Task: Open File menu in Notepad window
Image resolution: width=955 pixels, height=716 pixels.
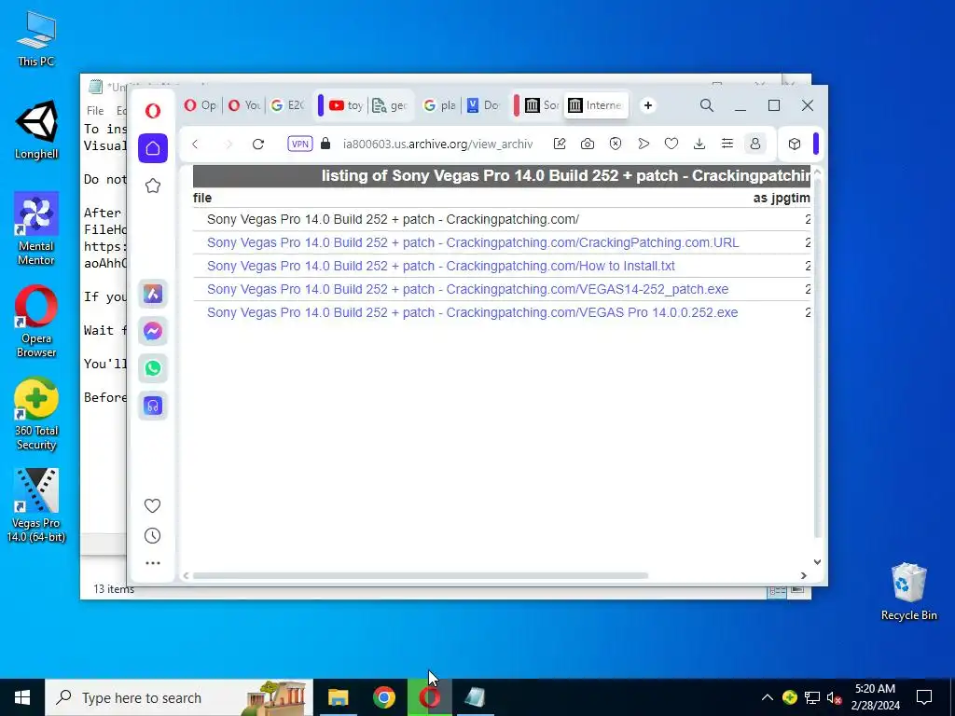Action: (95, 110)
